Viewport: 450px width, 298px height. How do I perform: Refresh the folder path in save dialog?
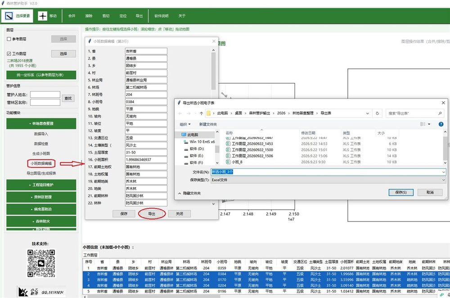tap(378, 113)
